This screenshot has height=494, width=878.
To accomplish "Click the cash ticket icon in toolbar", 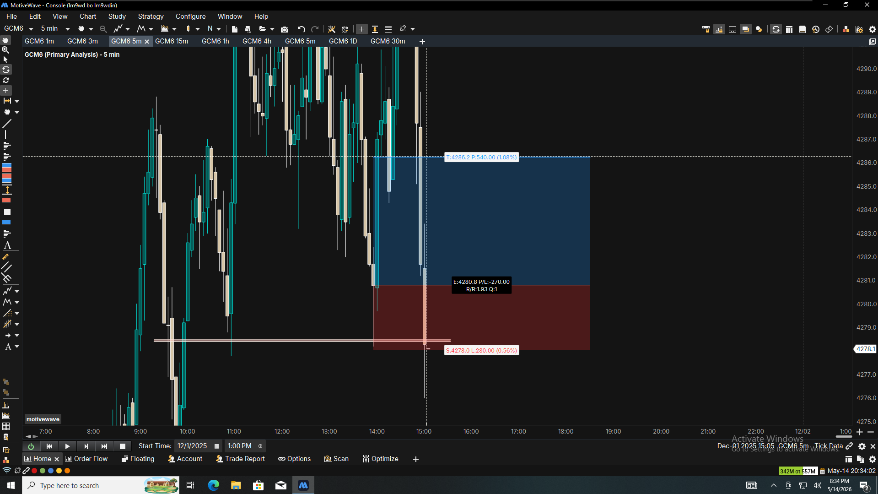I will pyautogui.click(x=829, y=29).
